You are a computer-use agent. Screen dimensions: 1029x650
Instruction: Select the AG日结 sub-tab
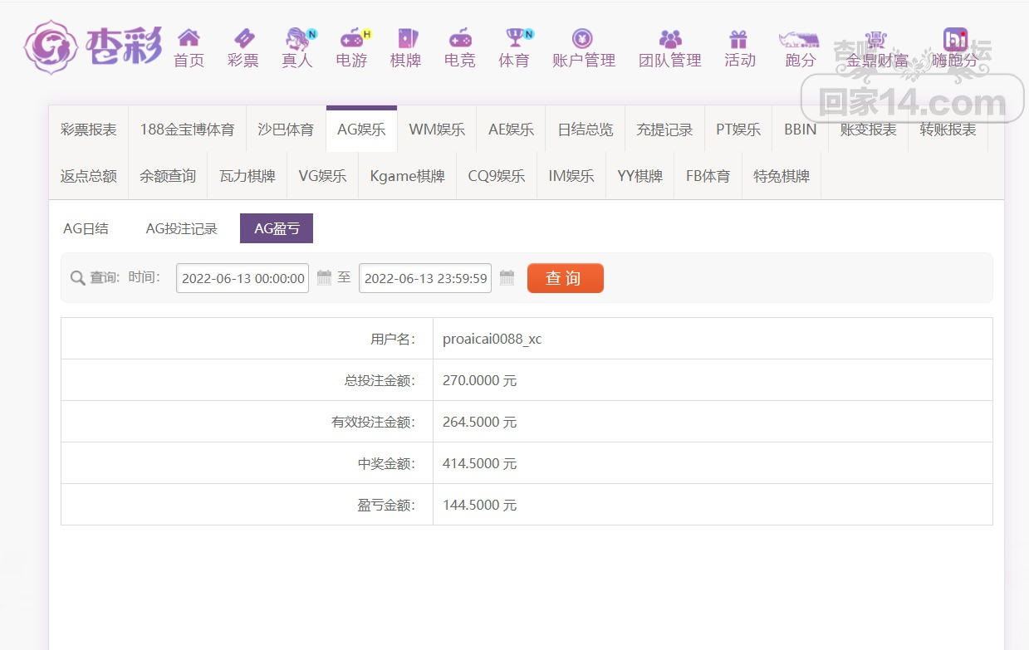click(x=86, y=228)
